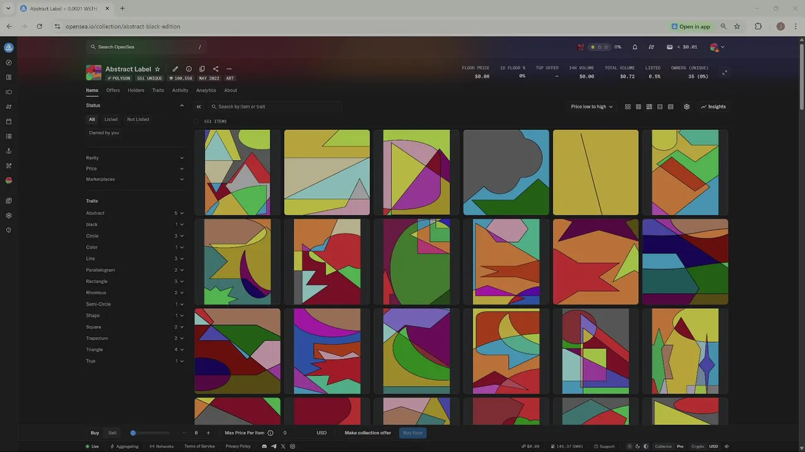805x452 pixels.
Task: Favorite the Abstract Label collection star
Action: pyautogui.click(x=157, y=69)
